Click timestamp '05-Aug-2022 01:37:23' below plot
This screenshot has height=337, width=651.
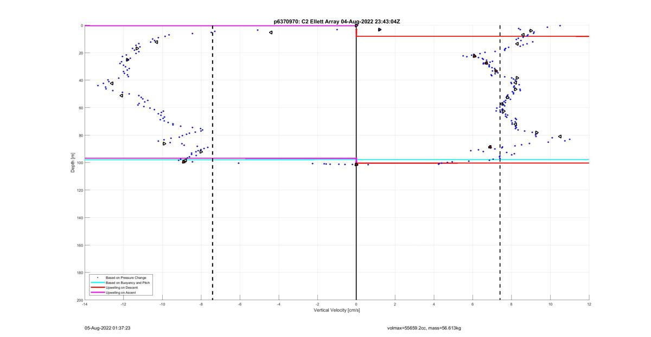[107, 328]
